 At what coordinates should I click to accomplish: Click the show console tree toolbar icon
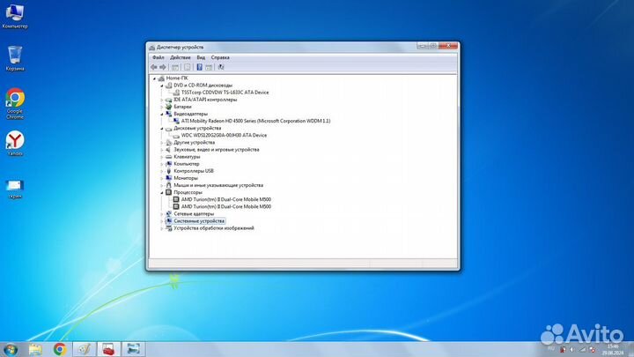[175, 67]
